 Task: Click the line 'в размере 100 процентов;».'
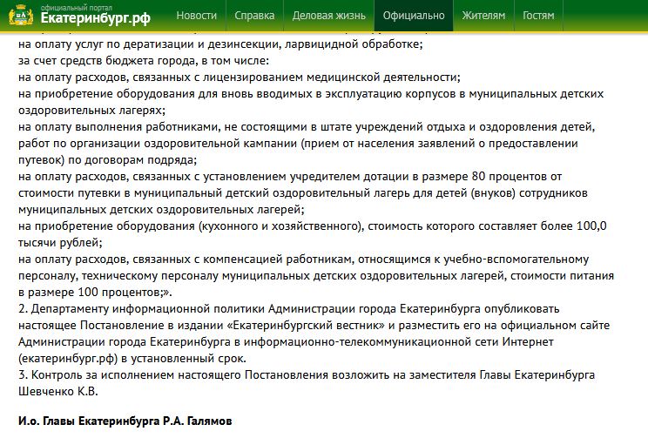coord(95,292)
